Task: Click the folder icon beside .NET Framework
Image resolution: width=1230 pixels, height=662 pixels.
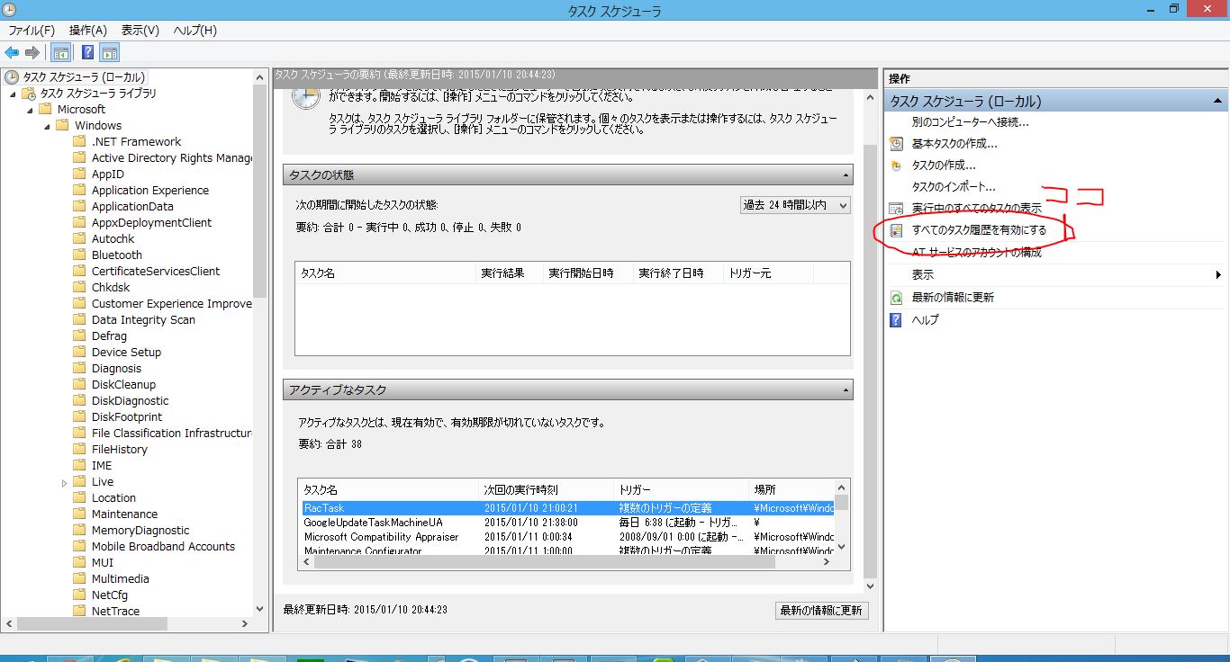Action: pos(80,141)
